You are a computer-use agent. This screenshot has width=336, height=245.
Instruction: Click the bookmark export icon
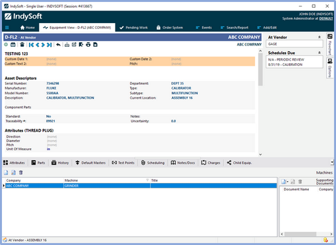[x=81, y=45]
